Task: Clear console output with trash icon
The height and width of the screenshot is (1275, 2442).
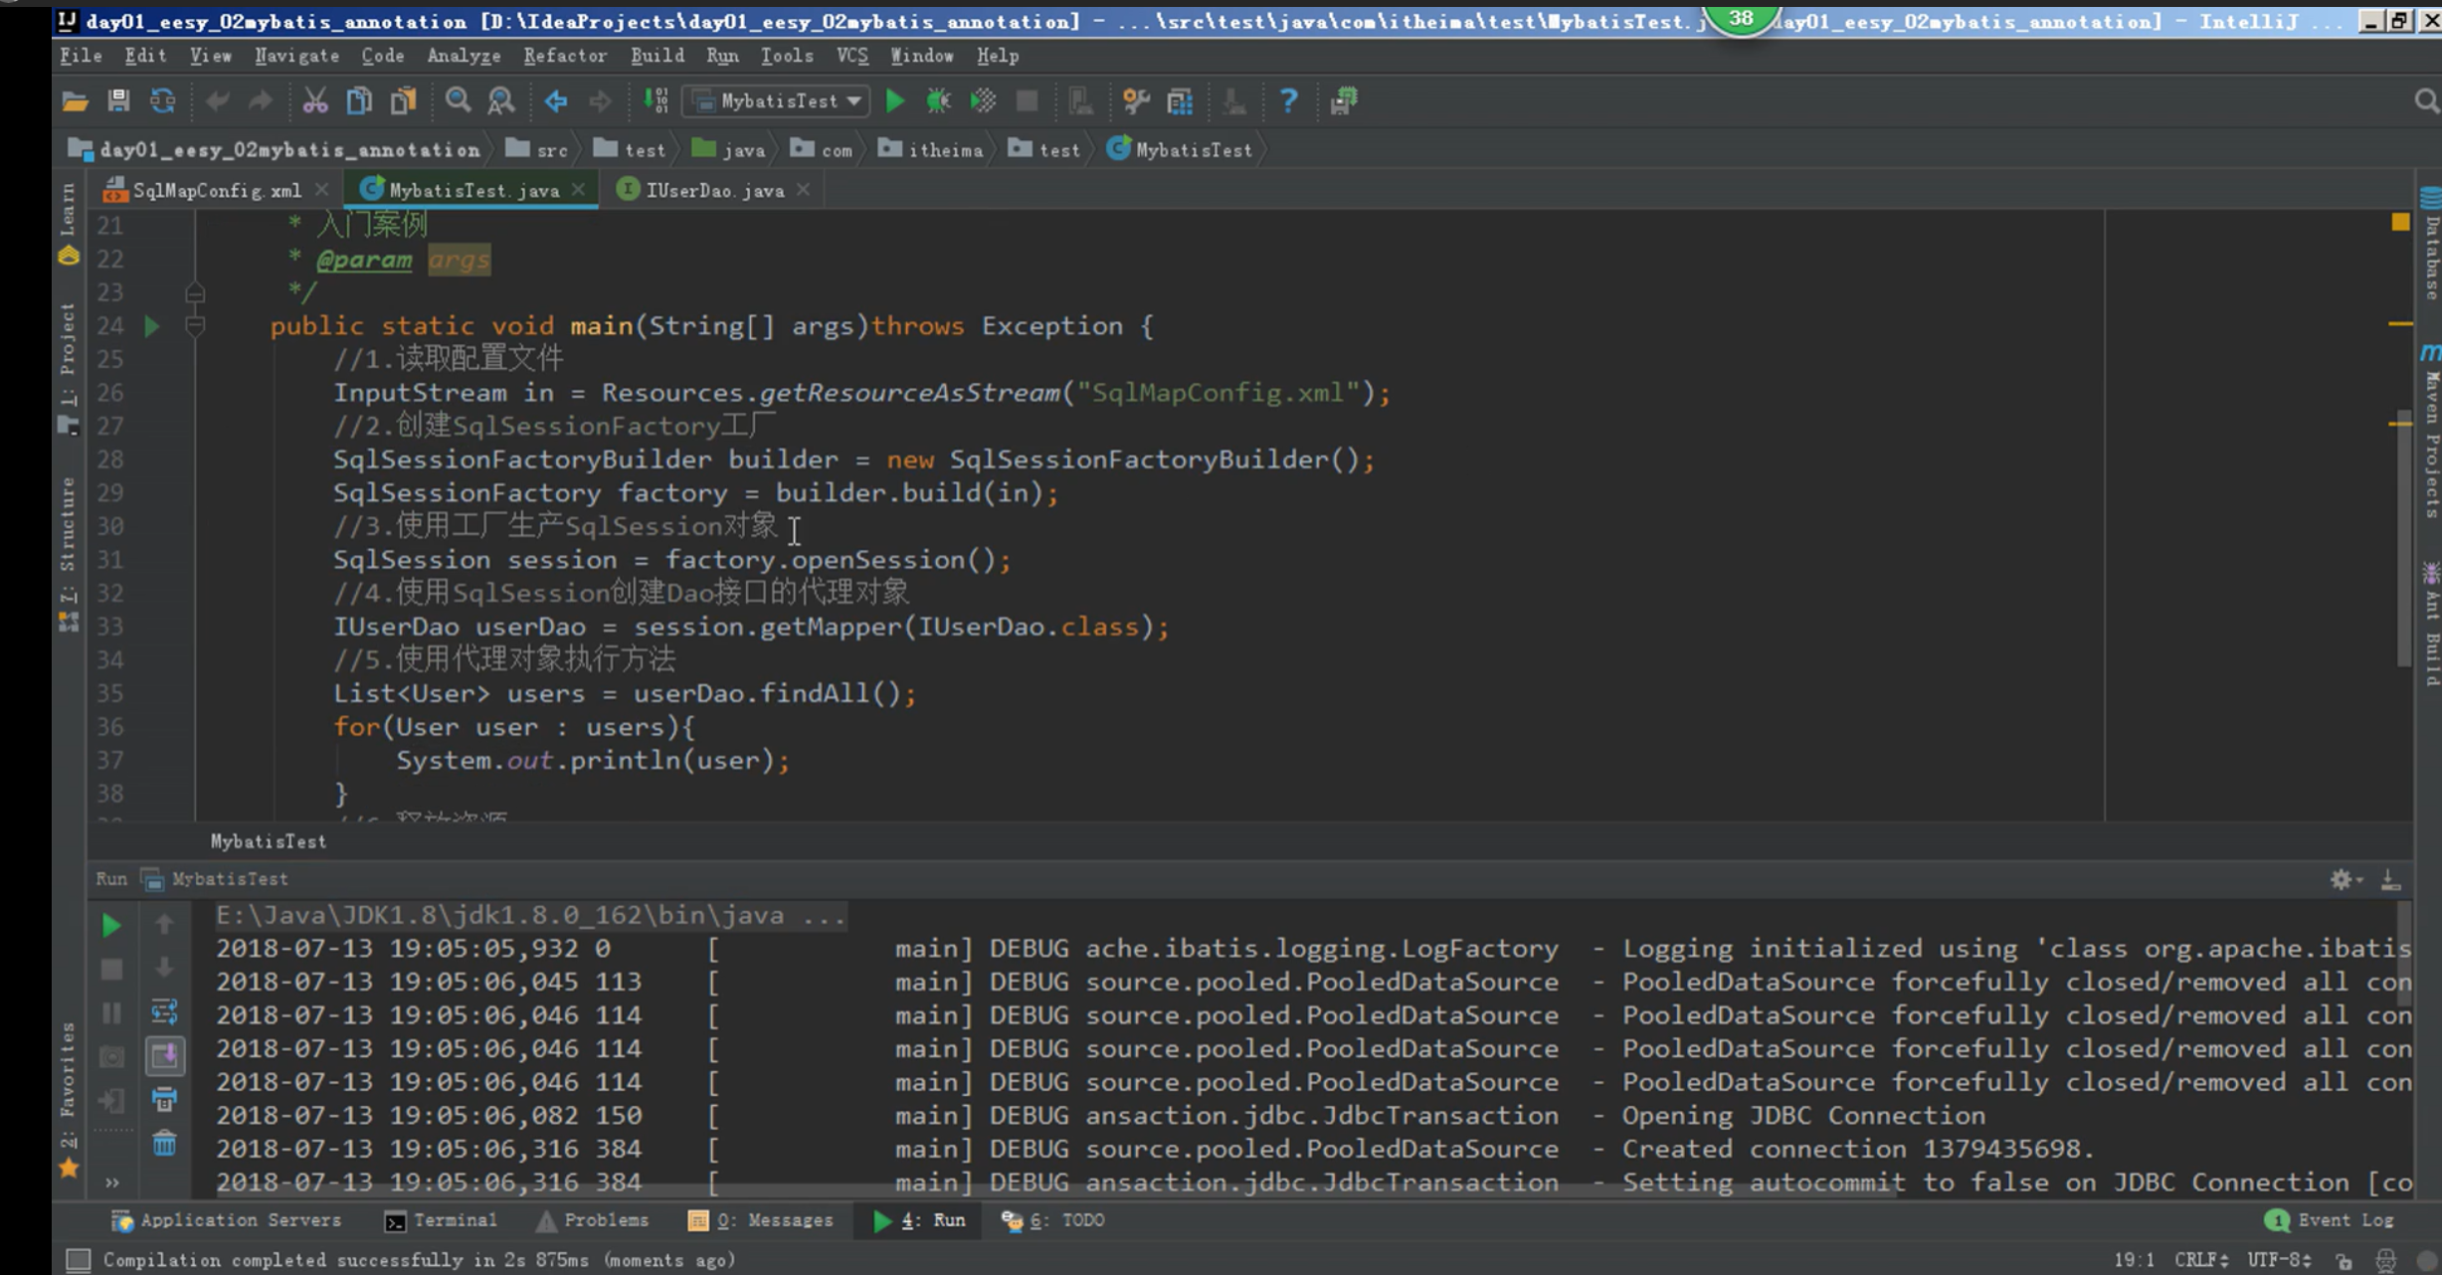Action: (164, 1144)
